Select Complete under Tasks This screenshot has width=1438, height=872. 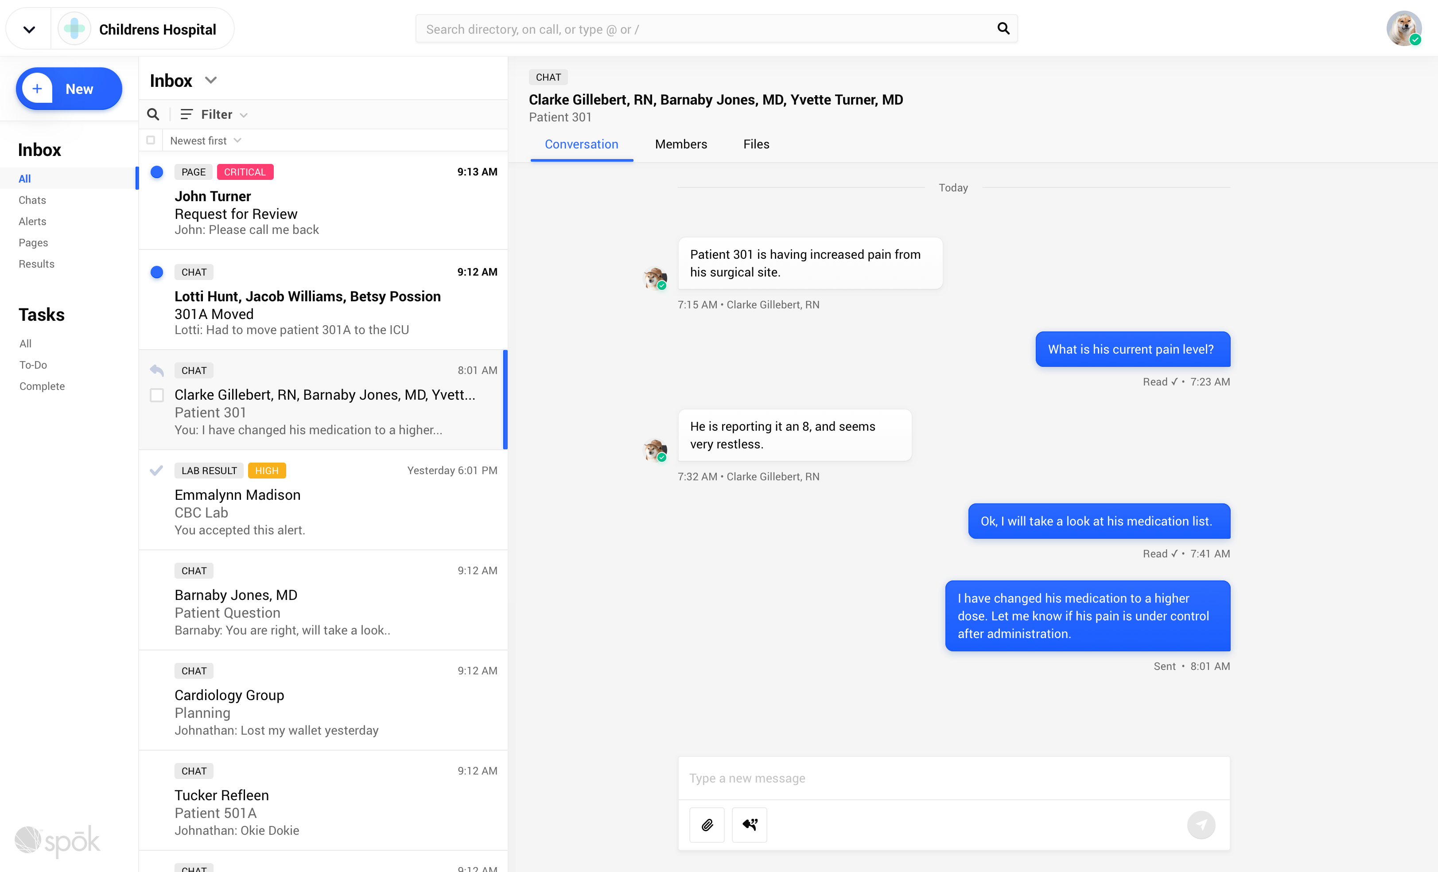point(42,386)
